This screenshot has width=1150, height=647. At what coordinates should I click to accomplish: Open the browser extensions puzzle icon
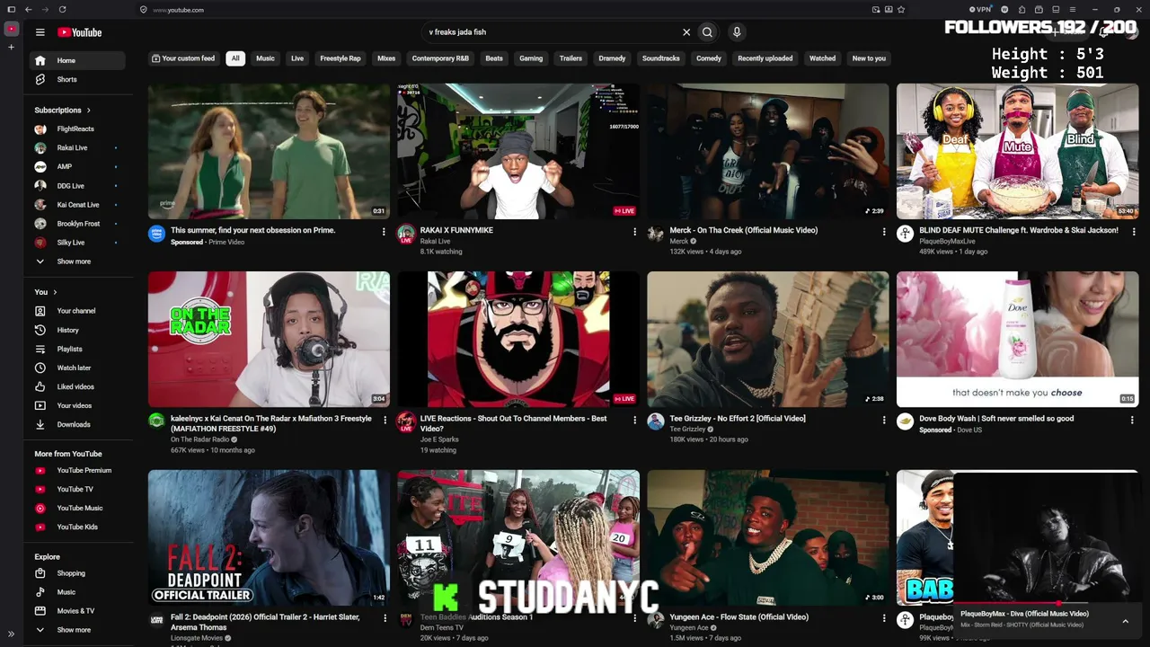point(1022,10)
